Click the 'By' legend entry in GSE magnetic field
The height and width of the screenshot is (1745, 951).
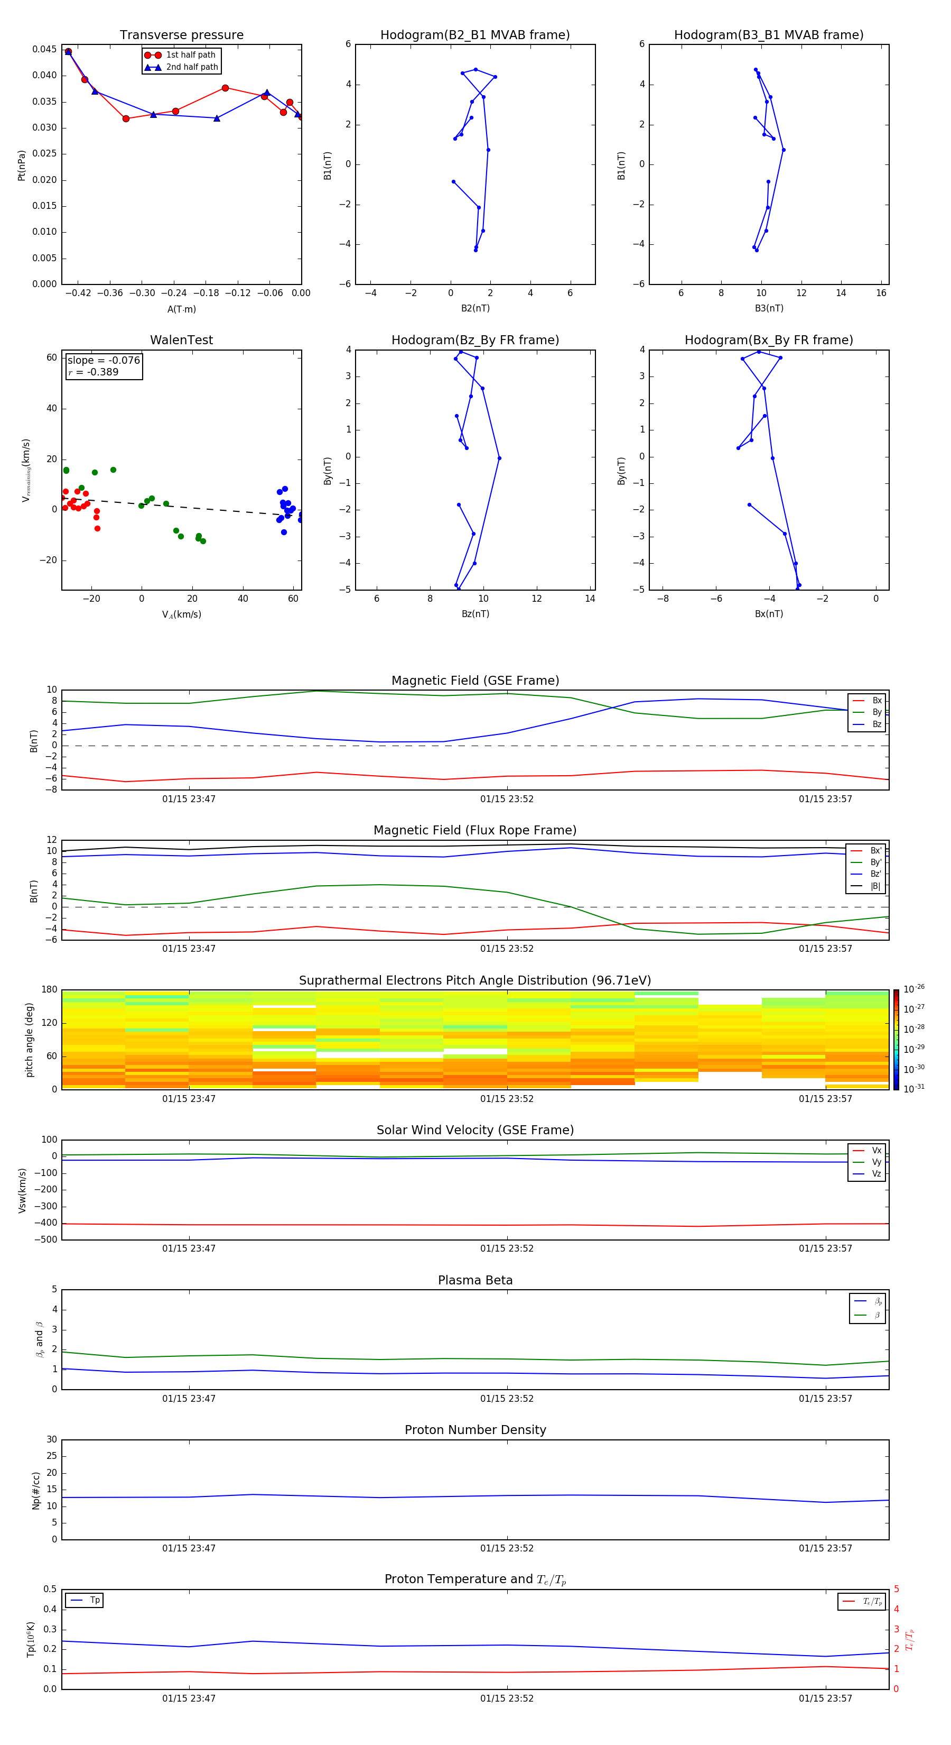[x=867, y=712]
